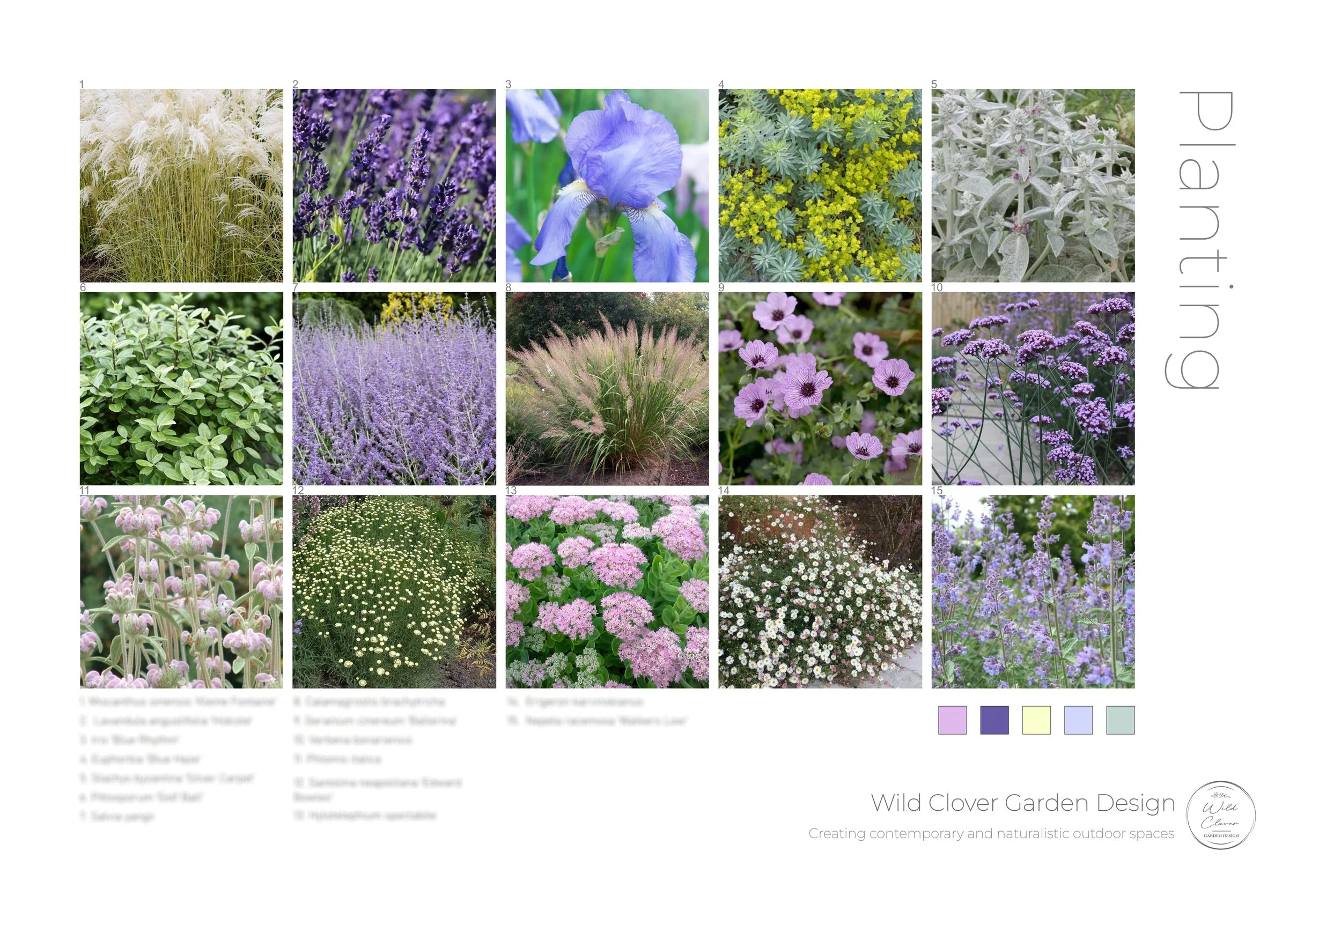This screenshot has height=948, width=1341.
Task: Click the blue iris flower photo
Action: click(x=607, y=186)
